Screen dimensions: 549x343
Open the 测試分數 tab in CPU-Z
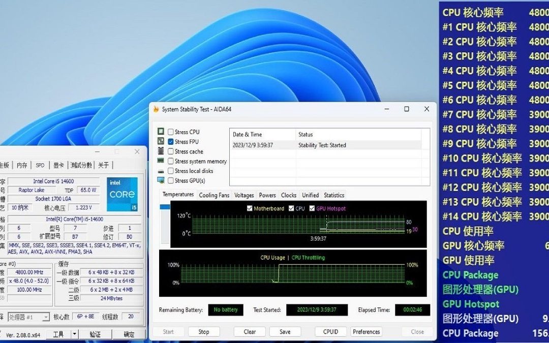81,165
